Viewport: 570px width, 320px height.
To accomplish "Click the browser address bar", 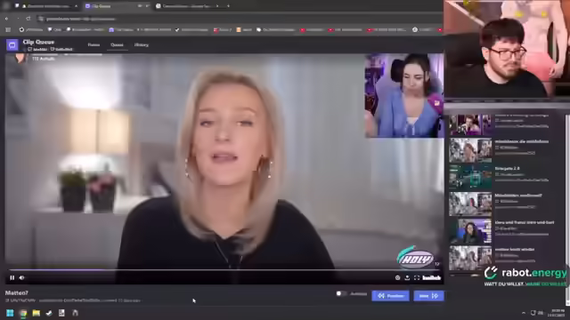I will 240,19.
